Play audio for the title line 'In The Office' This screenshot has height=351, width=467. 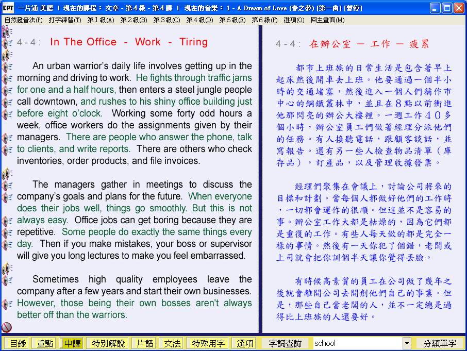point(7,43)
